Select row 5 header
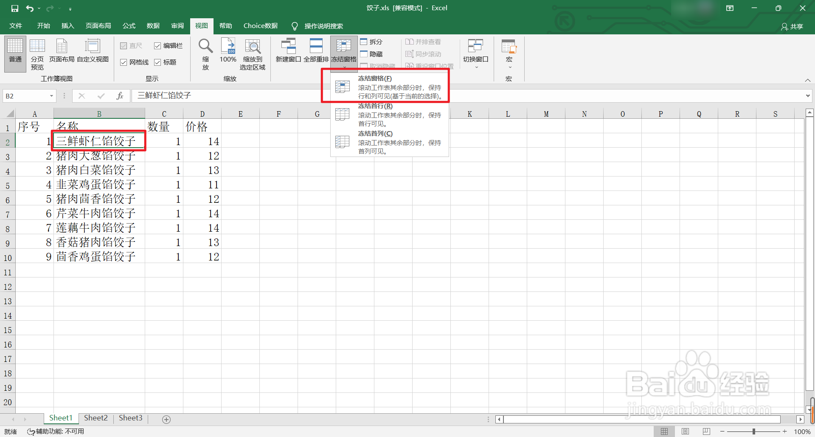This screenshot has height=437, width=815. [8, 185]
